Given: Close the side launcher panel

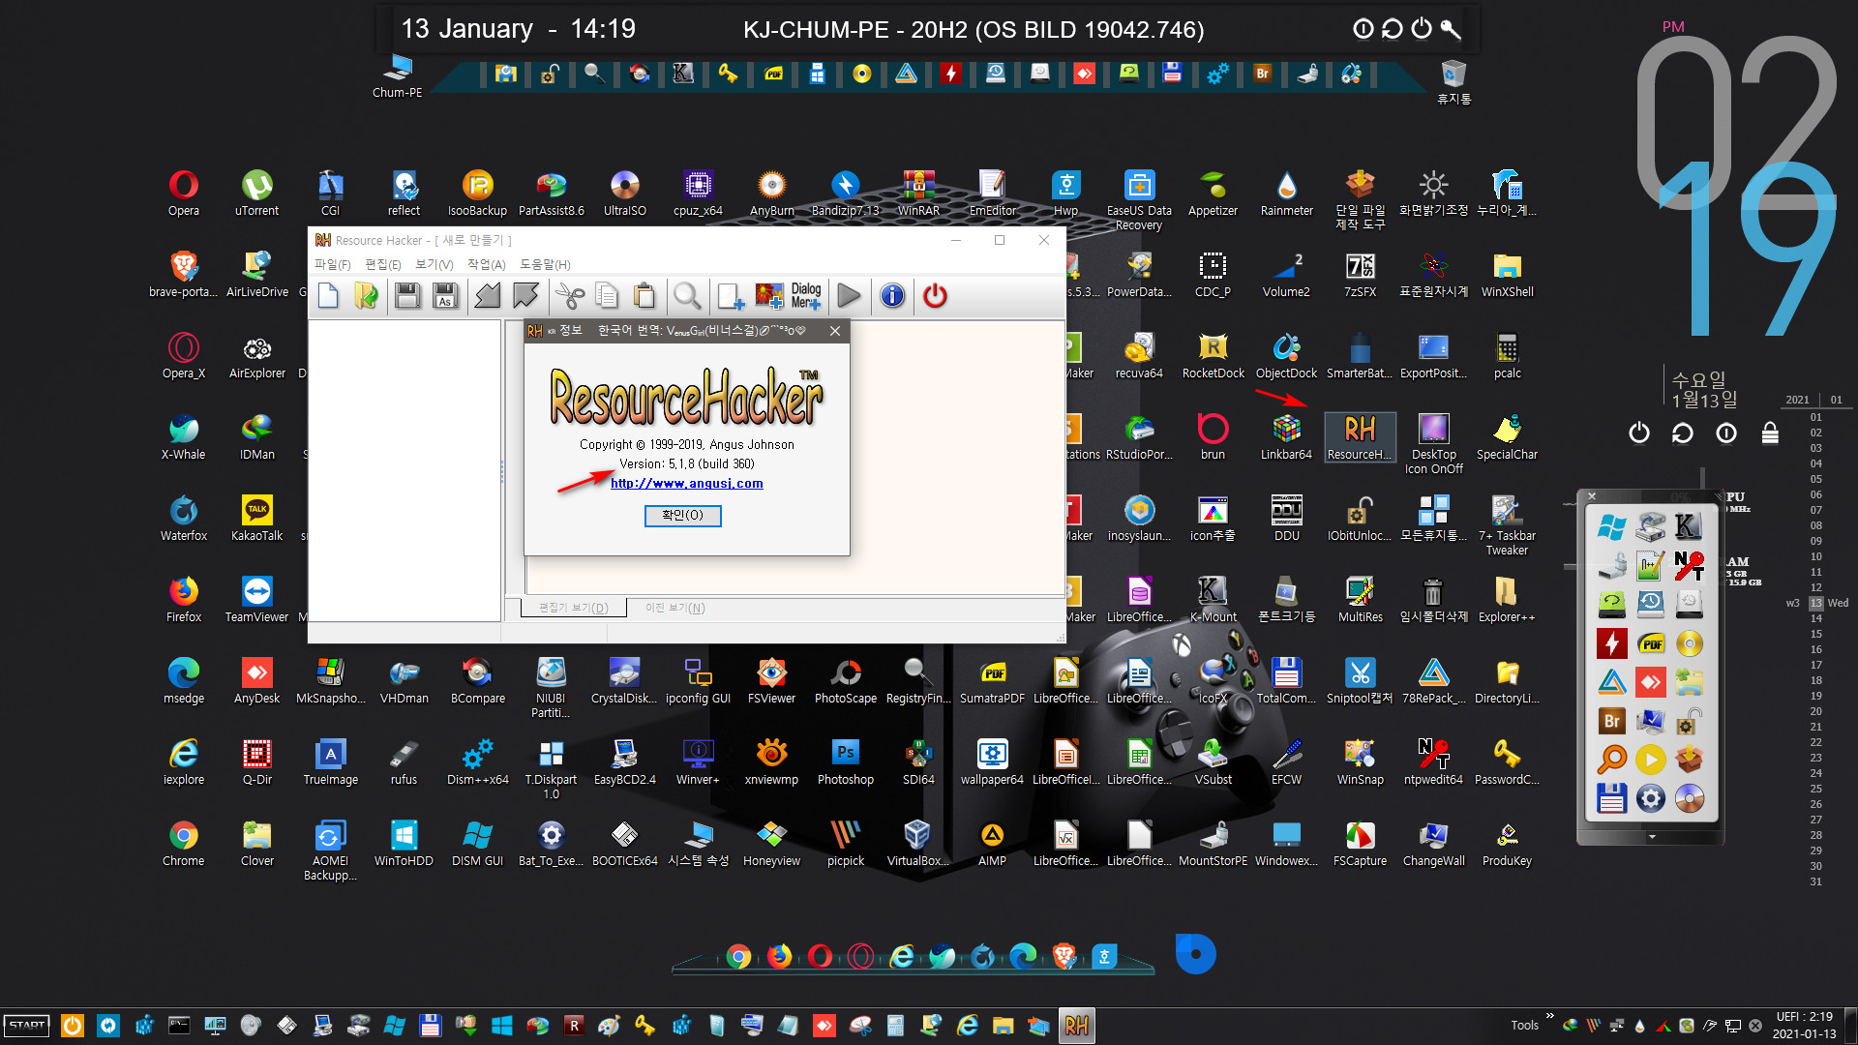Looking at the screenshot, I should pyautogui.click(x=1592, y=496).
